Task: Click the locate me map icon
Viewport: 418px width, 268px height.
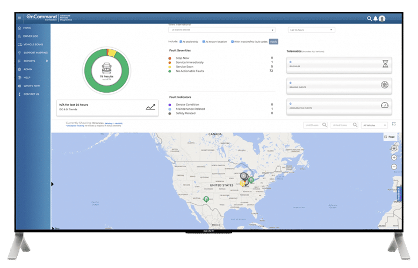Action: pyautogui.click(x=394, y=148)
